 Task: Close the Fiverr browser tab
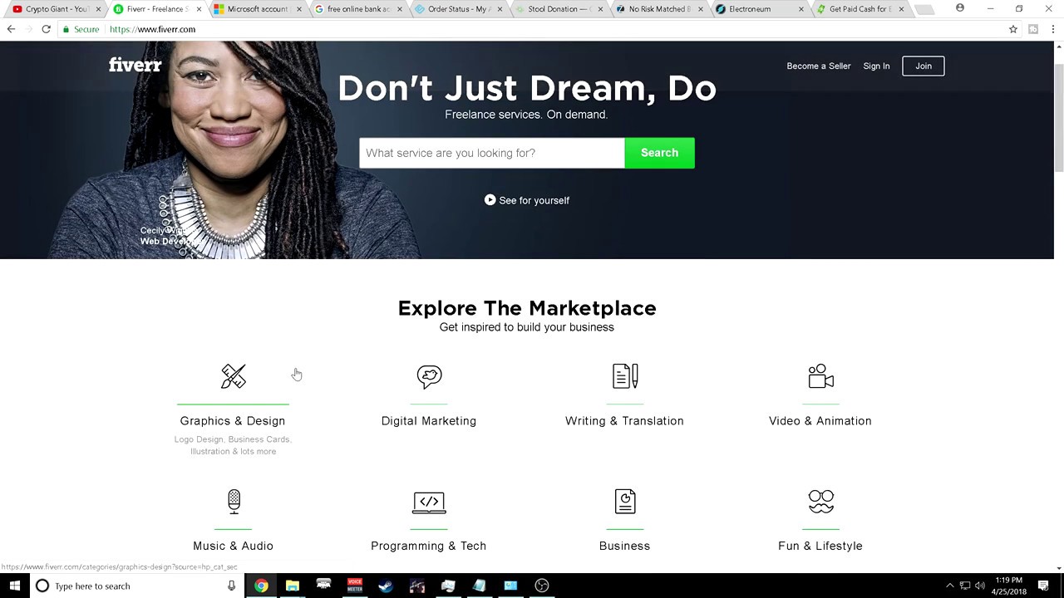pyautogui.click(x=199, y=9)
